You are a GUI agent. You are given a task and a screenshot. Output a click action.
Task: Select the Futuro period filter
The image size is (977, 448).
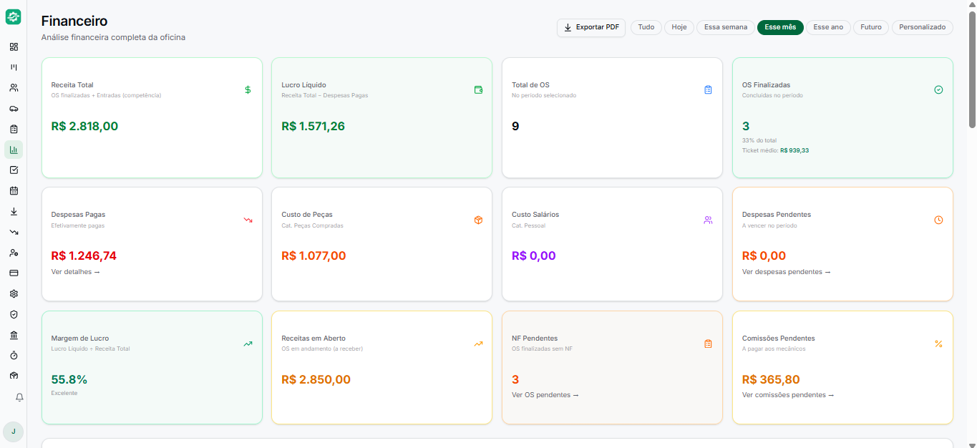coord(871,27)
